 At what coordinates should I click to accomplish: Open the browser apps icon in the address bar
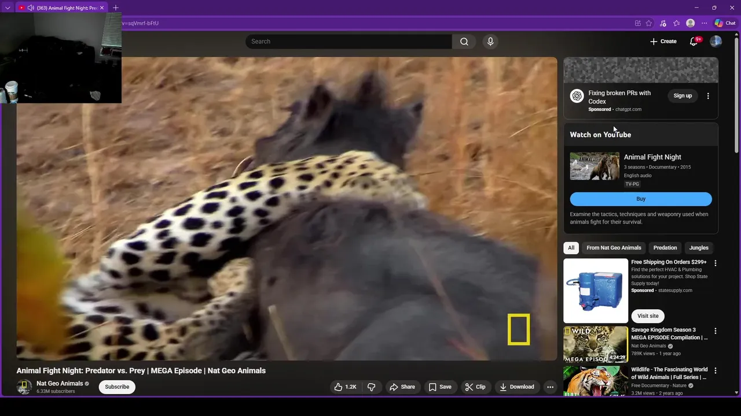point(637,23)
